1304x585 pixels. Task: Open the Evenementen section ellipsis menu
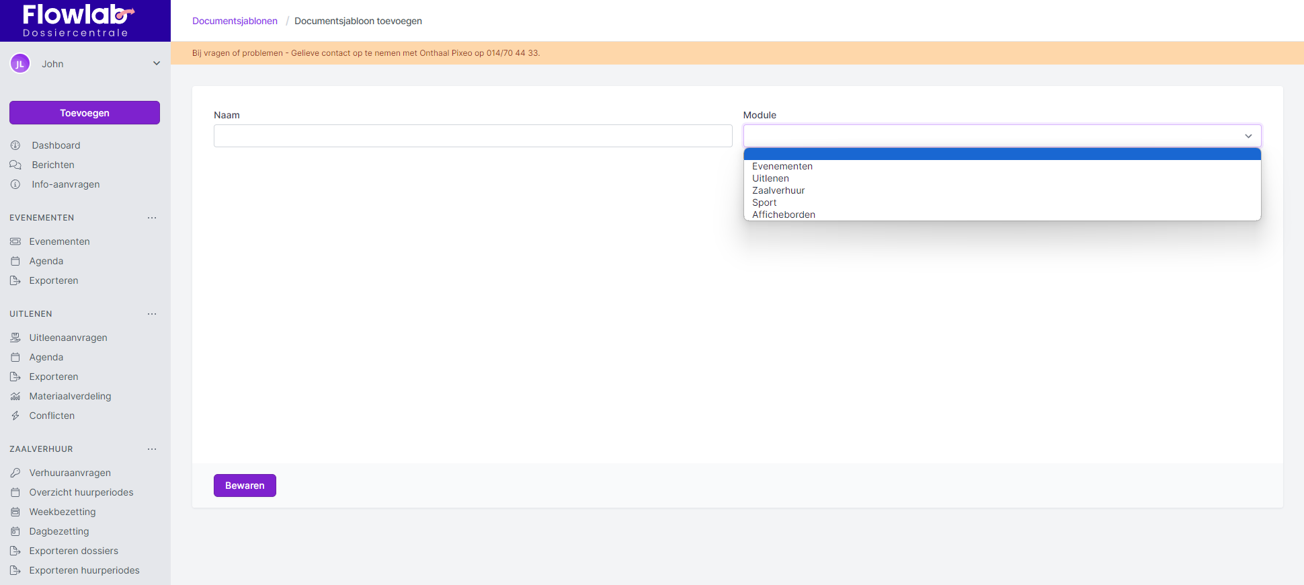pos(152,218)
